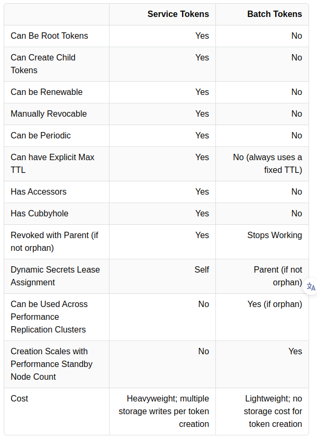Click the Cost row label

click(19, 398)
